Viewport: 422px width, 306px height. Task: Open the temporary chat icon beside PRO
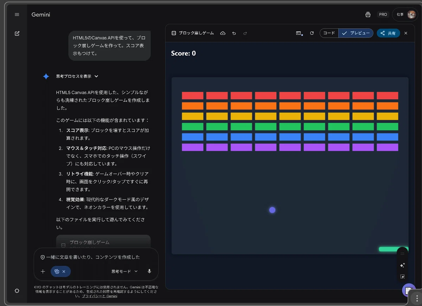click(368, 14)
